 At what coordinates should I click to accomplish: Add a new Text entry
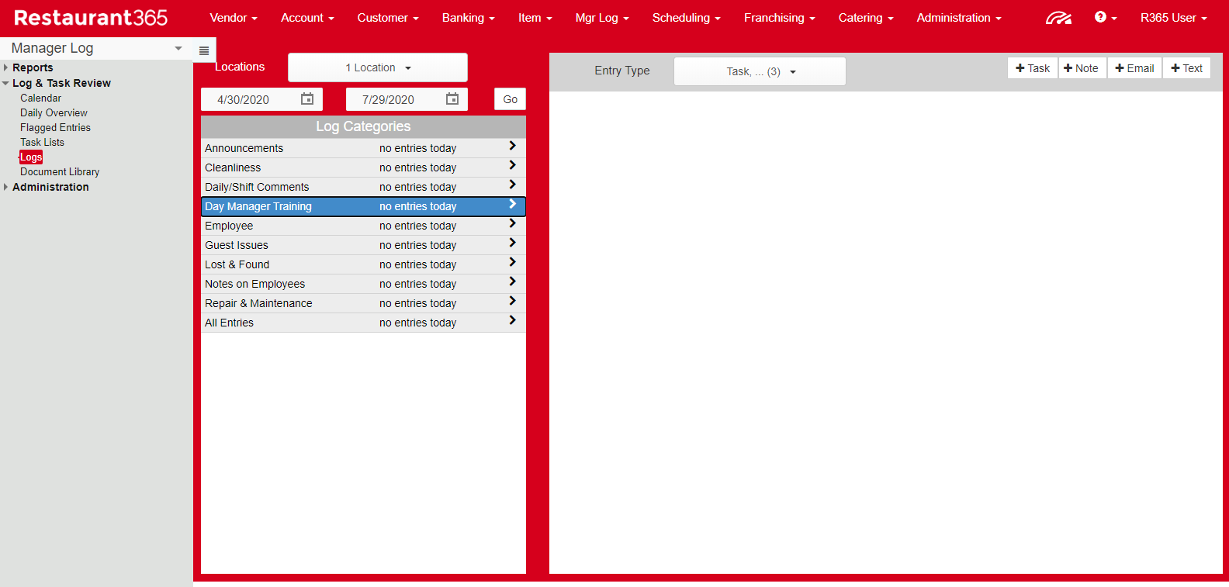coord(1186,68)
